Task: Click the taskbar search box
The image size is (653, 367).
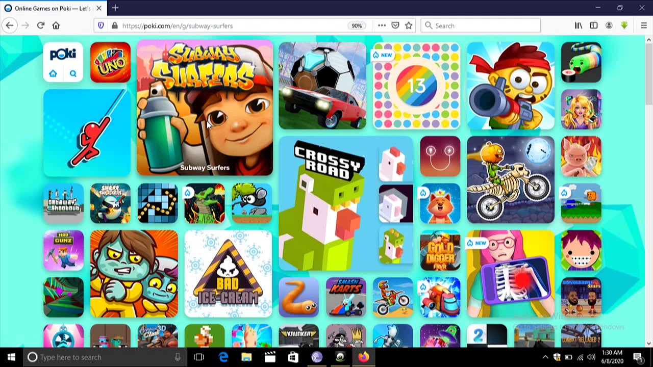Action: tap(105, 357)
